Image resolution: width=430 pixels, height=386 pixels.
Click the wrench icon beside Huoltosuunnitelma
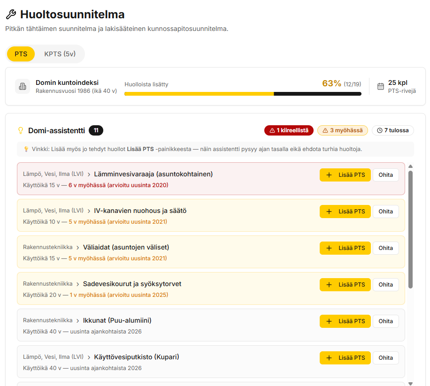pos(11,14)
